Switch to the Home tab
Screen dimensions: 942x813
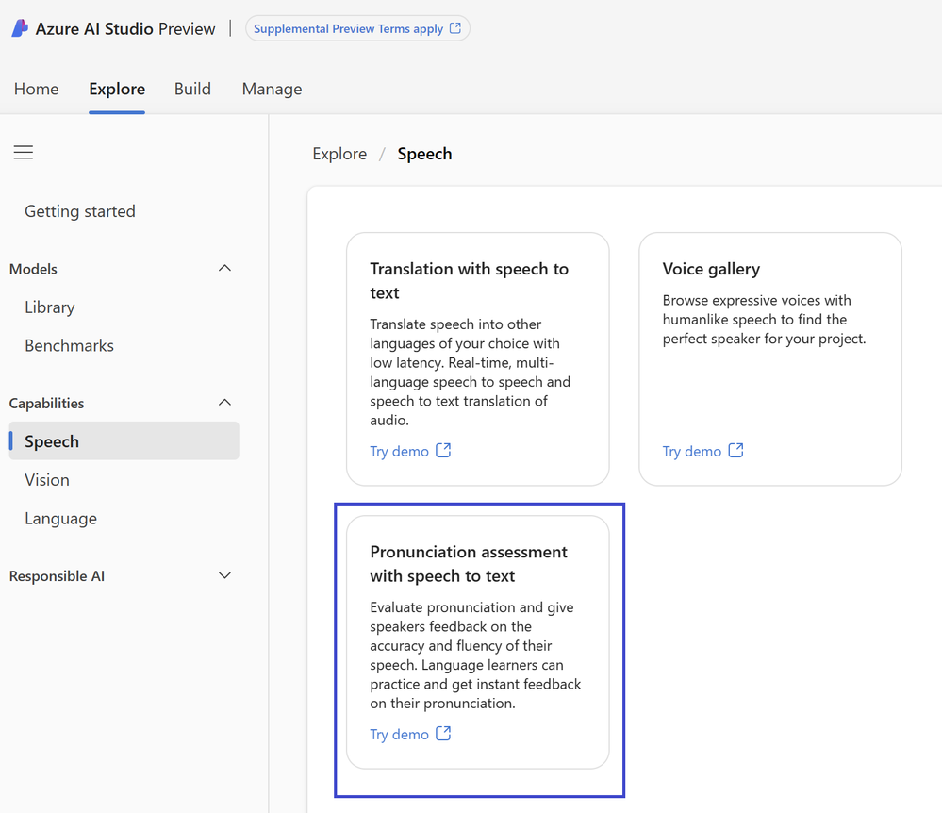point(37,89)
